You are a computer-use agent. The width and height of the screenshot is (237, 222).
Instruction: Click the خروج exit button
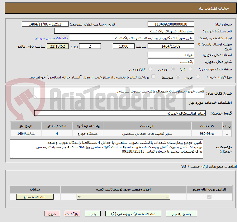tap(52, 214)
